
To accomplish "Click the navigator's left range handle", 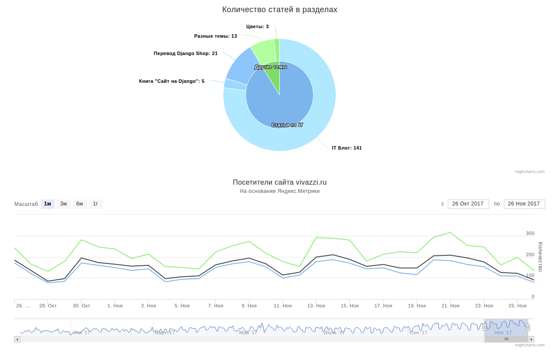I will [485, 327].
